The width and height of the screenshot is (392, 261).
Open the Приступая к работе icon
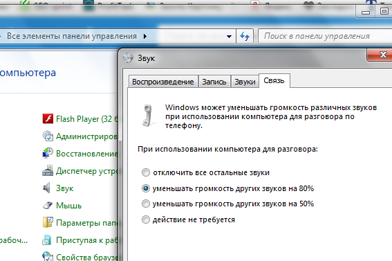click(x=47, y=240)
